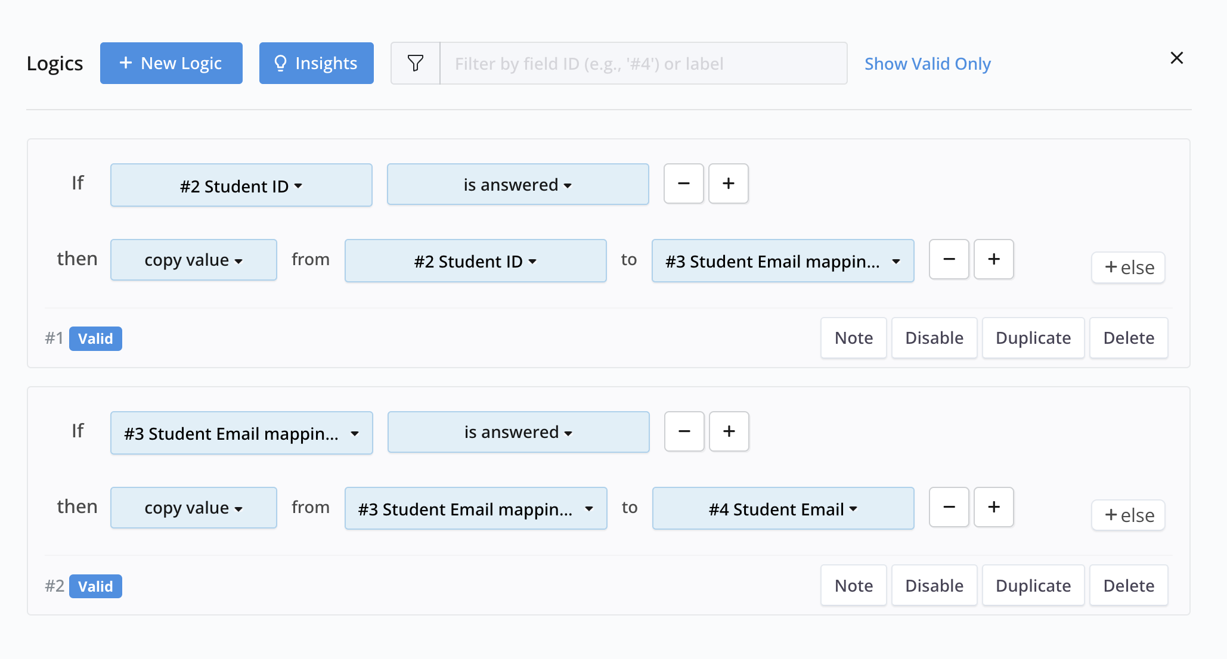1227x659 pixels.
Task: Open copy value dropdown in logic #2
Action: 193,508
